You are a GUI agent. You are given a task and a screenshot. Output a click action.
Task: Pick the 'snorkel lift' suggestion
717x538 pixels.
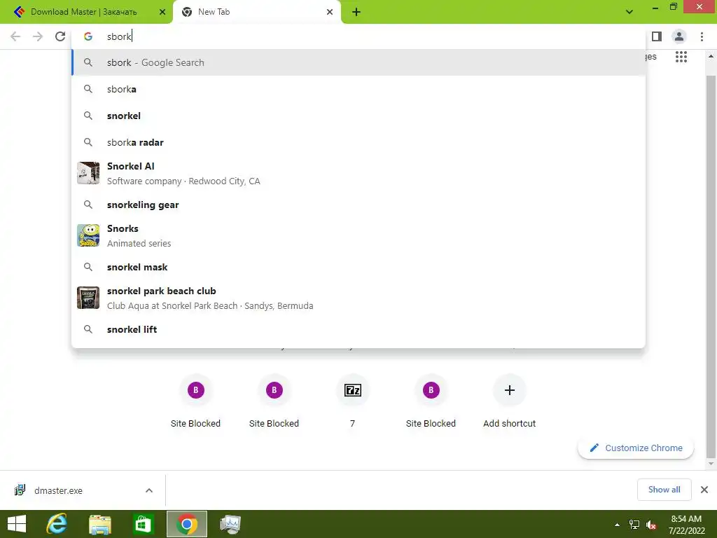click(358, 329)
